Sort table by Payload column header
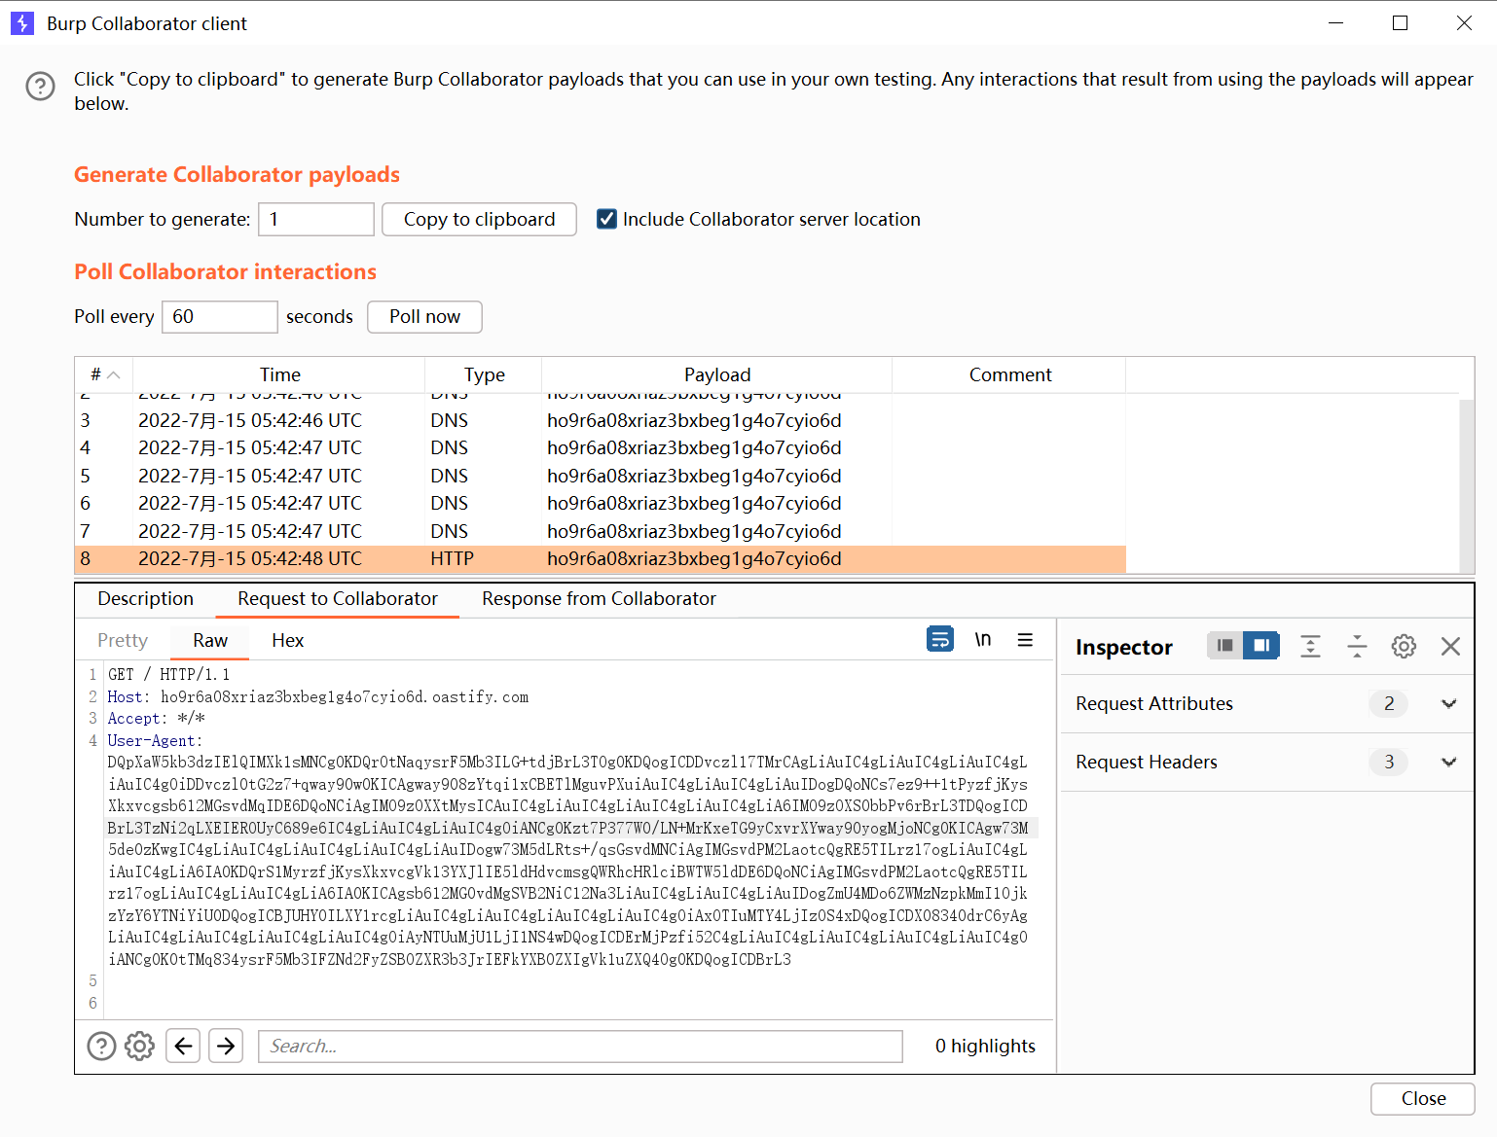Screen dimensions: 1497x1137 tap(717, 374)
